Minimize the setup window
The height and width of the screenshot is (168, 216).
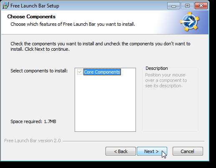(x=173, y=6)
